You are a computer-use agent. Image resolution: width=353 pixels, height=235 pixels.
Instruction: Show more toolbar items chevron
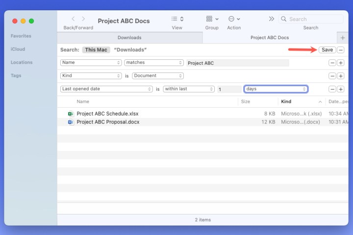[x=271, y=19]
